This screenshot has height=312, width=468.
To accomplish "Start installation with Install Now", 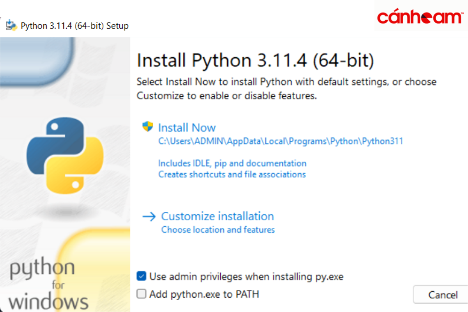I will point(187,128).
